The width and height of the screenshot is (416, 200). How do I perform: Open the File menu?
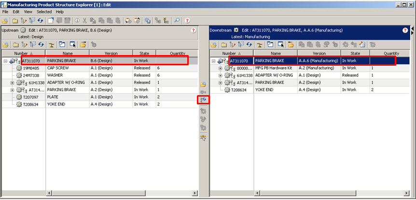5,12
